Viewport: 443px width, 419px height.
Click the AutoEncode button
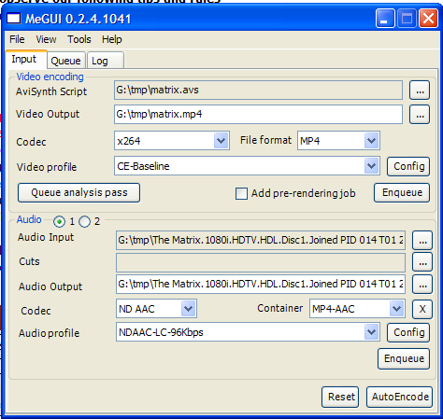click(x=400, y=397)
